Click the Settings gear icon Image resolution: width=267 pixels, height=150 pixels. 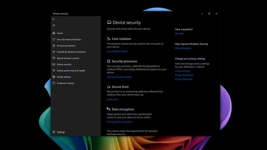coord(54,132)
